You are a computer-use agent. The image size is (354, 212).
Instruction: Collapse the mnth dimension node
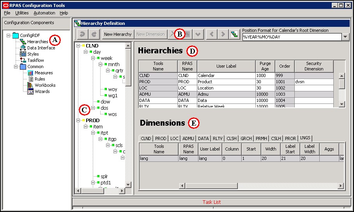pyautogui.click(x=101, y=65)
